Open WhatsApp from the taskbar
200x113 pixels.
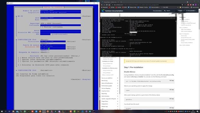(25, 111)
